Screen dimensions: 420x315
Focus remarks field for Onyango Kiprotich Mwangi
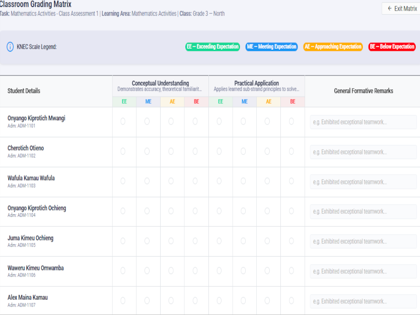pos(363,122)
